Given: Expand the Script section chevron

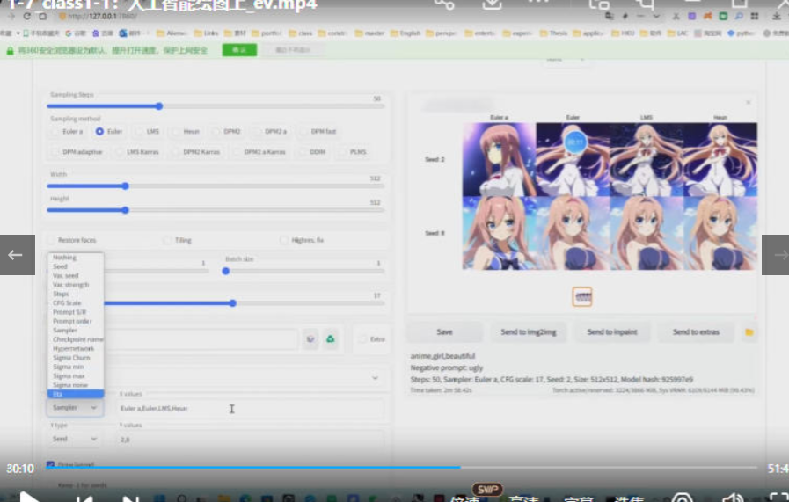Looking at the screenshot, I should [376, 378].
